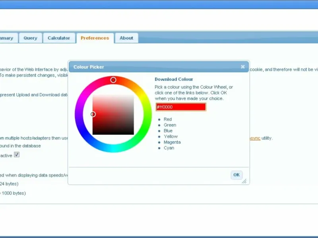
Task: Click the Download Colour heading
Action: tap(174, 79)
